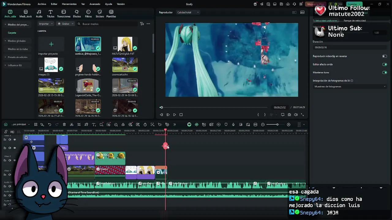Image resolution: width=392 pixels, height=220 pixels.
Task: Toggle Mantener tono switch
Action: (384, 72)
